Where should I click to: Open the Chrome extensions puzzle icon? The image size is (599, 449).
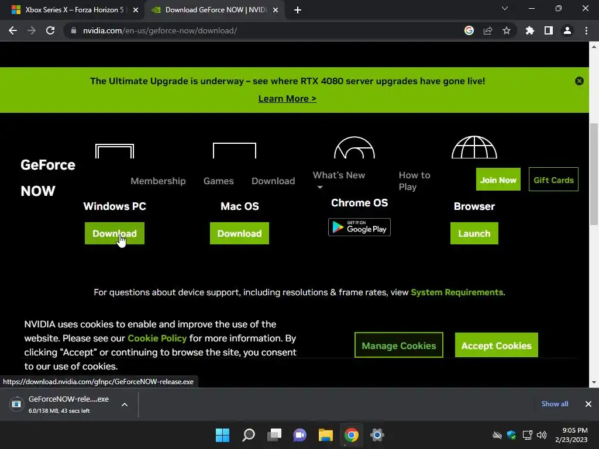click(529, 30)
